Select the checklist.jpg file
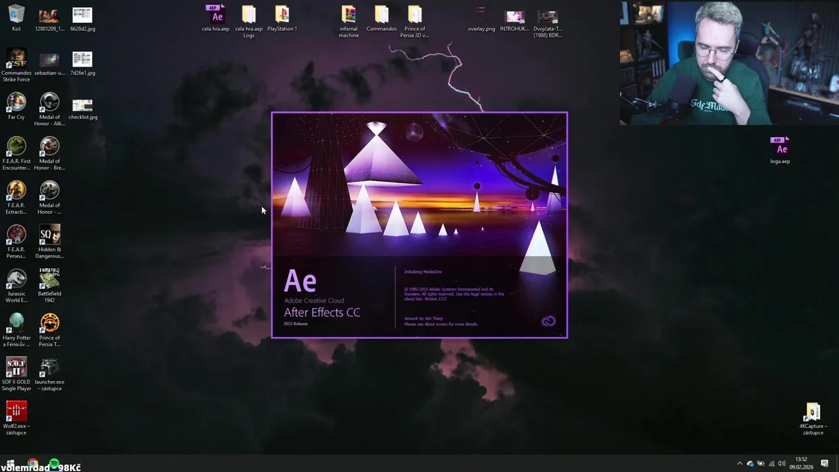This screenshot has height=472, width=839. pos(83,108)
